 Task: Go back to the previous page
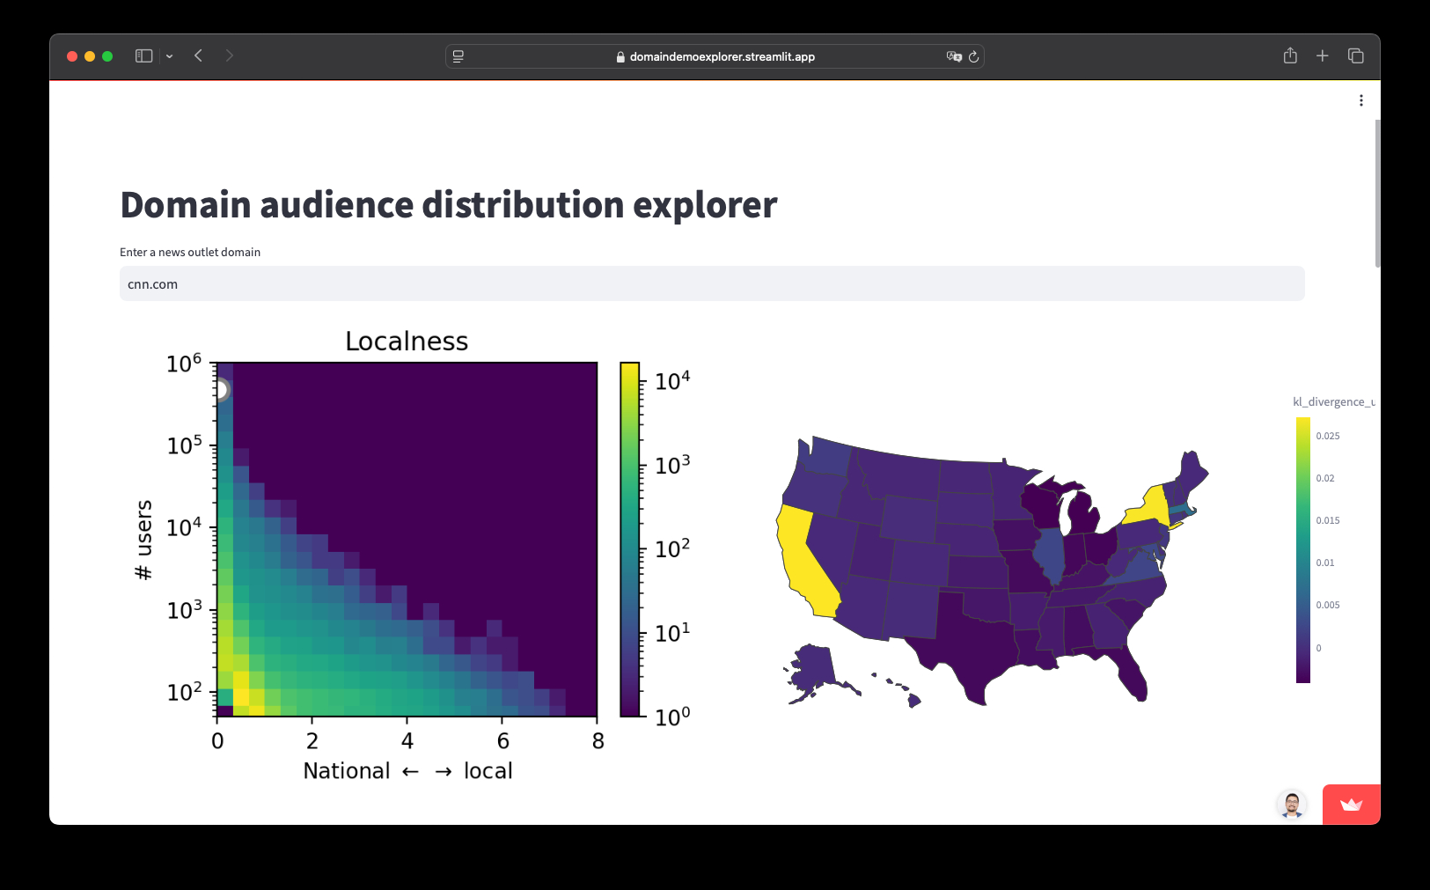pos(199,56)
